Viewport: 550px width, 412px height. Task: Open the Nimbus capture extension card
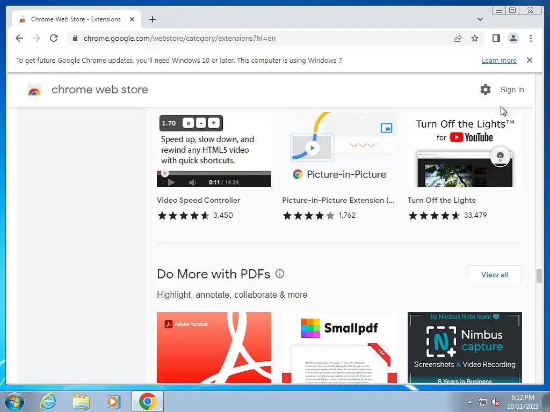(x=465, y=348)
